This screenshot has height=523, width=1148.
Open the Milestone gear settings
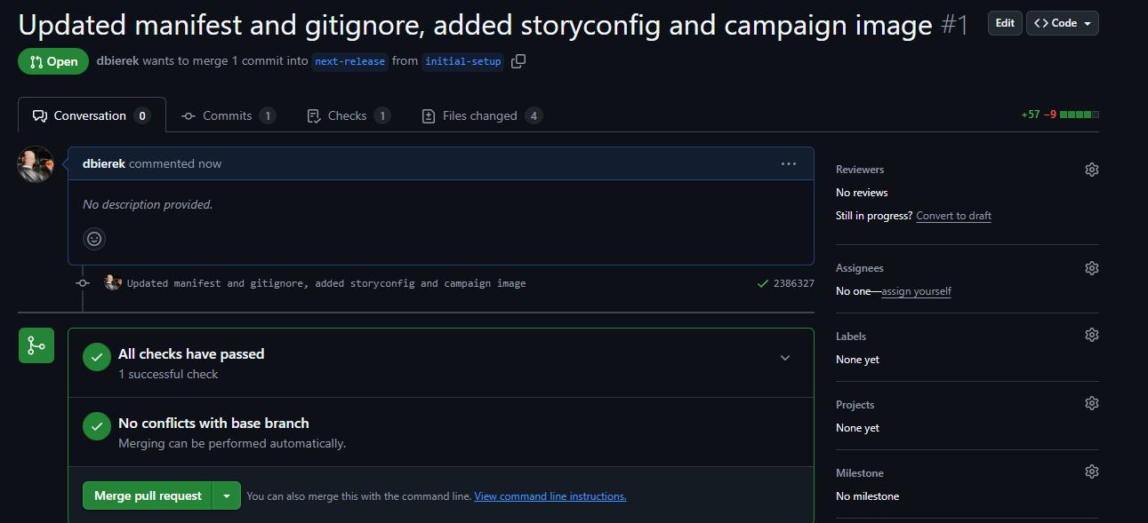[1092, 471]
